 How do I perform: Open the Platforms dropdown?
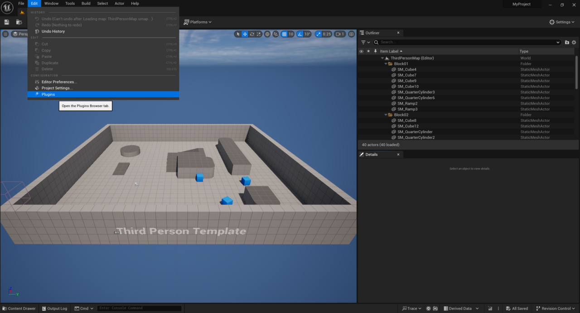pyautogui.click(x=198, y=22)
